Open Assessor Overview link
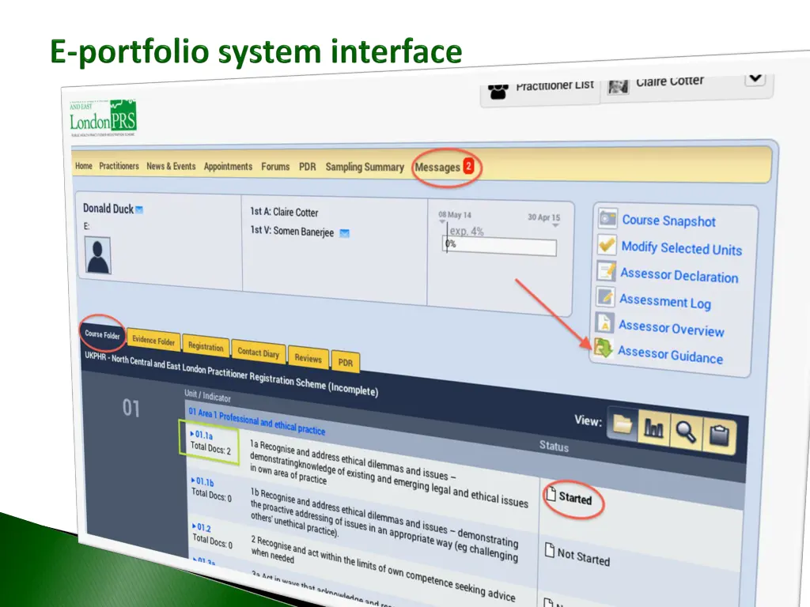The width and height of the screenshot is (810, 607). [x=671, y=328]
